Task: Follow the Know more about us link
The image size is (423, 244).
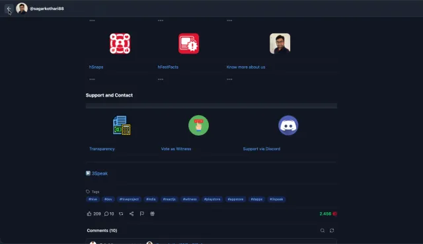Action: 246,67
